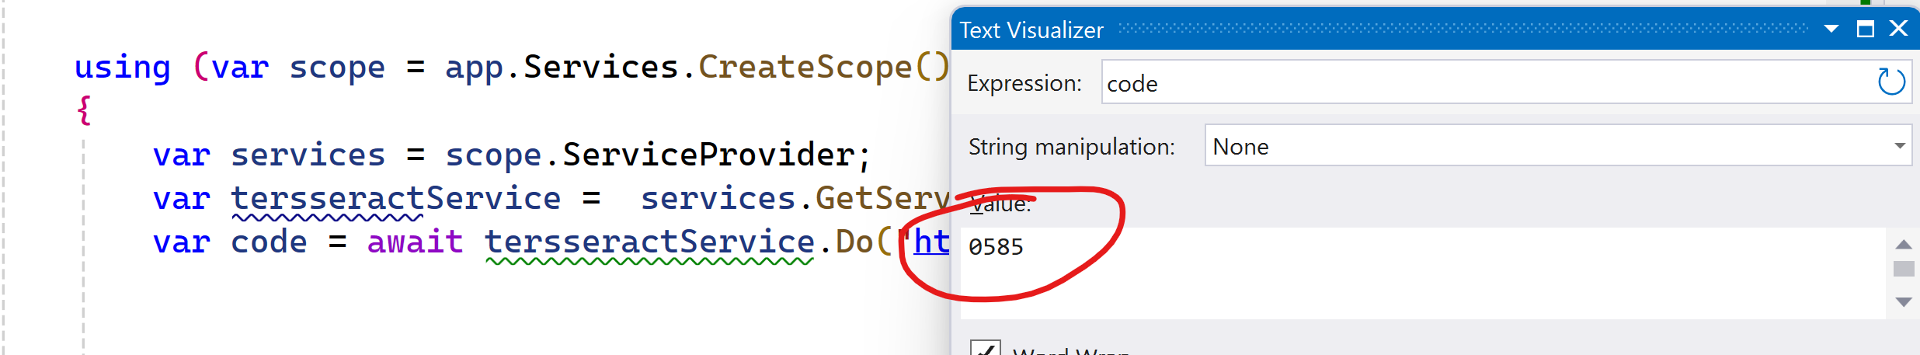Viewport: 1920px width, 355px height.
Task: Open the window position menu arrow
Action: pos(1831,29)
